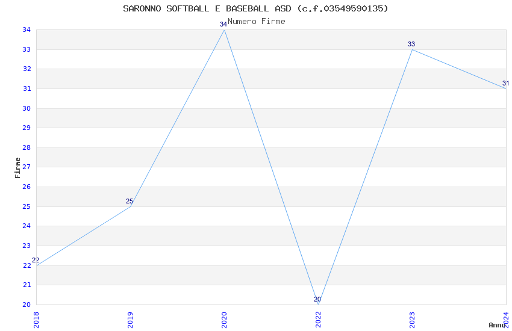Select the data label 20 at year 2022

pyautogui.click(x=317, y=299)
